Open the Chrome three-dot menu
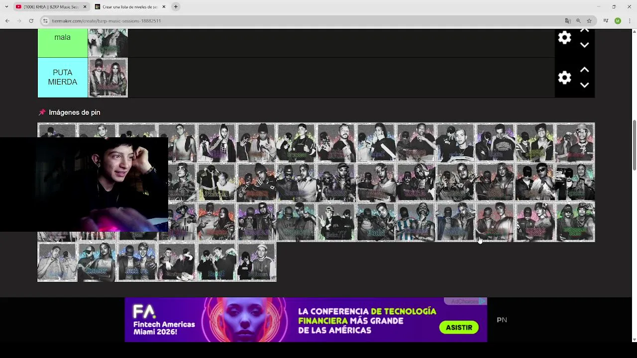The width and height of the screenshot is (637, 358). [630, 21]
